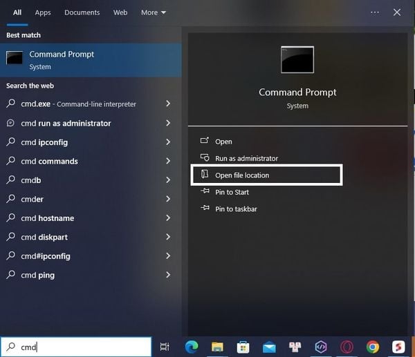Click the large Command Prompt preview icon
The height and width of the screenshot is (357, 415).
[x=297, y=59]
